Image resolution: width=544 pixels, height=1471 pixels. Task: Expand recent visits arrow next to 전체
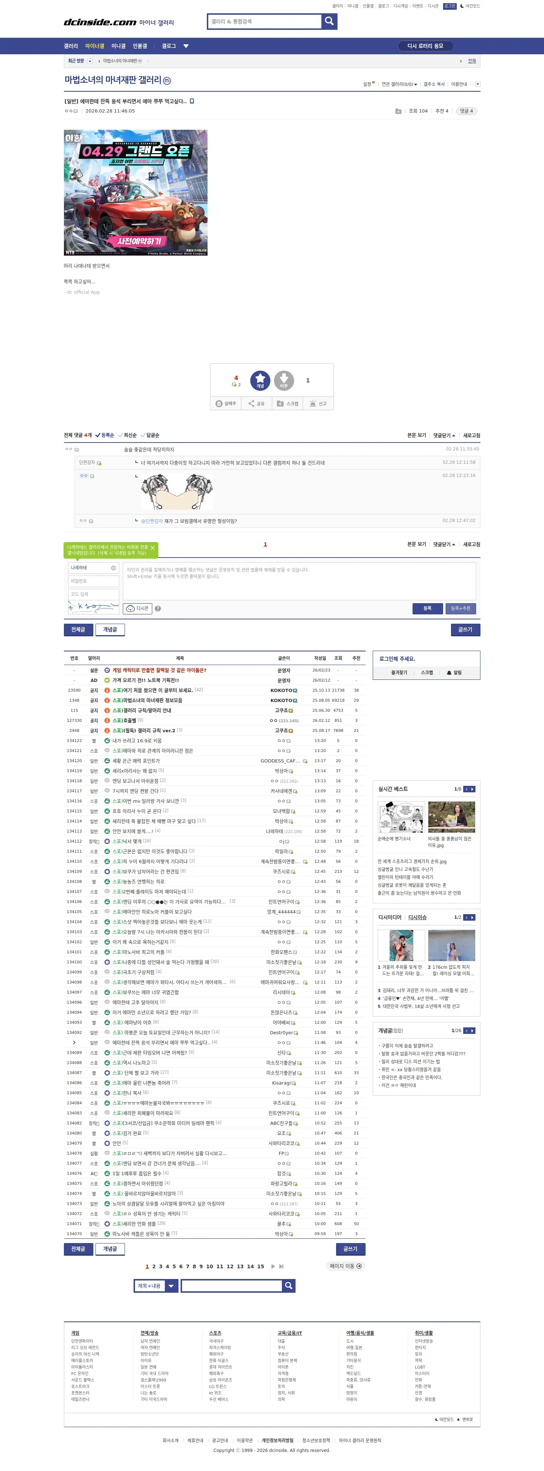coord(461,61)
